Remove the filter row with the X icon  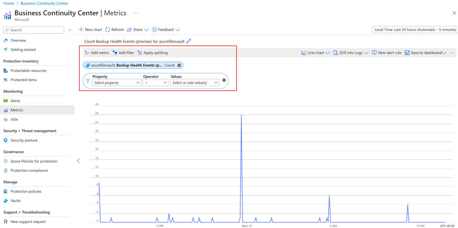tap(224, 80)
